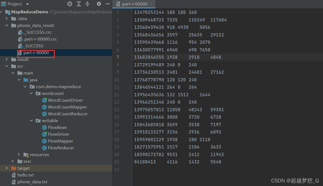Close the part-r-00000 editor tab

(151, 4)
